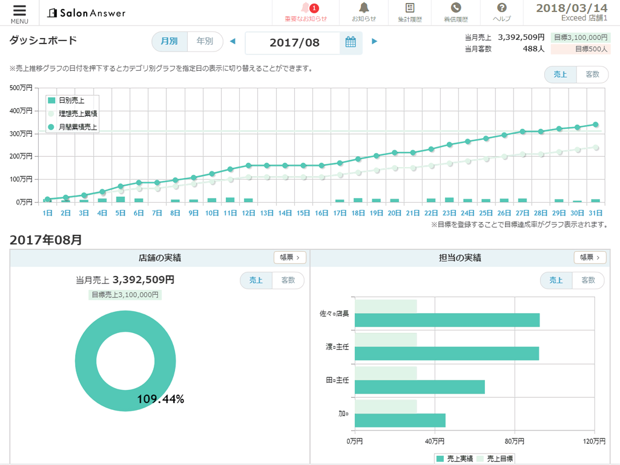Image resolution: width=620 pixels, height=465 pixels.
Task: Toggle 担当の実績 panel to 客数
Action: 589,280
